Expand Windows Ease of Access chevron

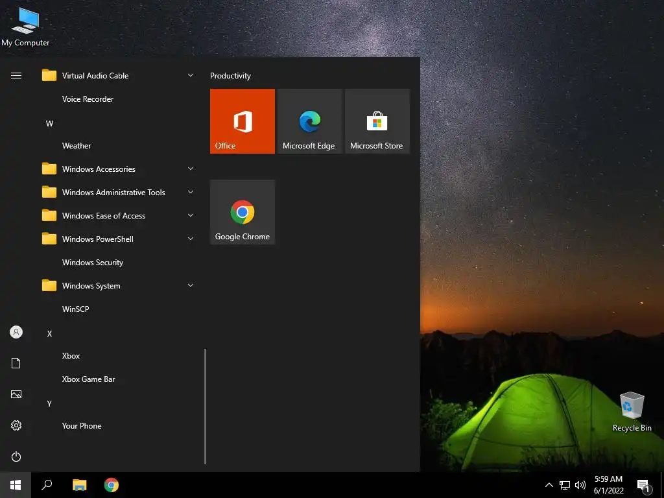pos(191,215)
